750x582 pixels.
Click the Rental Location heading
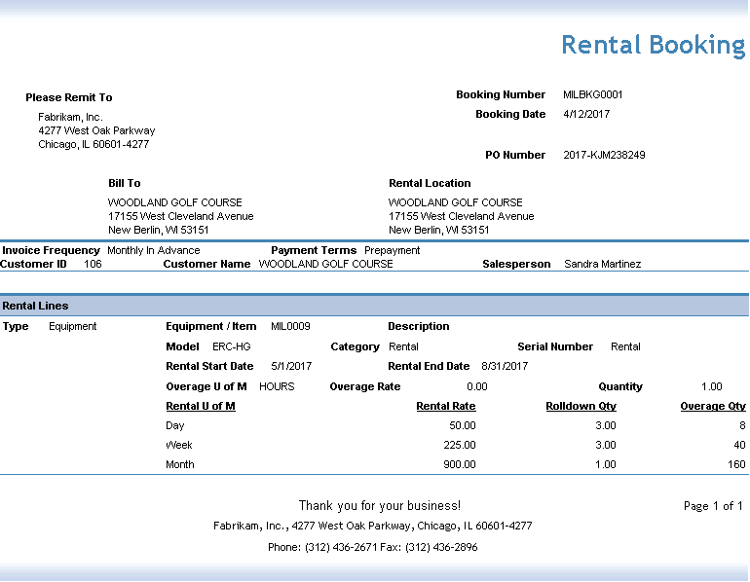(430, 183)
